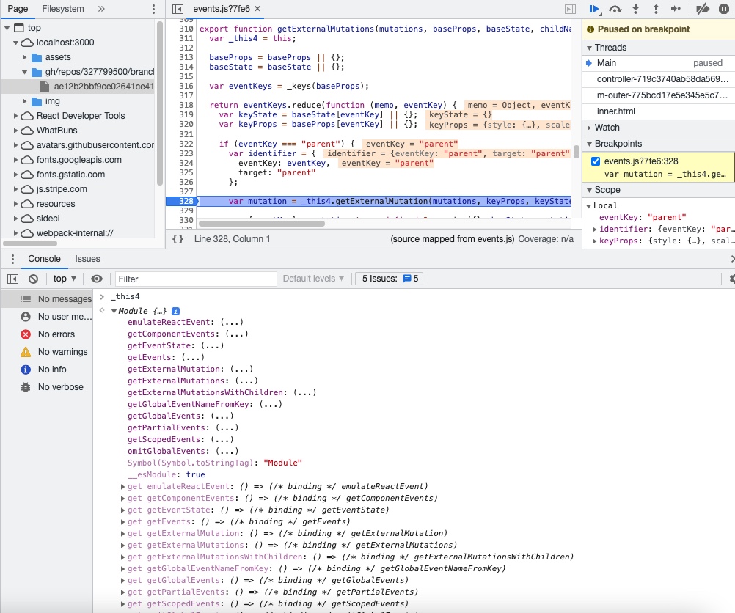The width and height of the screenshot is (735, 613).
Task: Expand identifier variable in scope
Action: [x=594, y=230]
